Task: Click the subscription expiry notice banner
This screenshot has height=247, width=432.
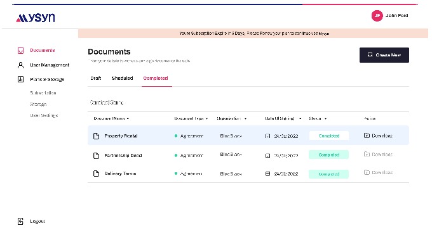Action: click(253, 33)
